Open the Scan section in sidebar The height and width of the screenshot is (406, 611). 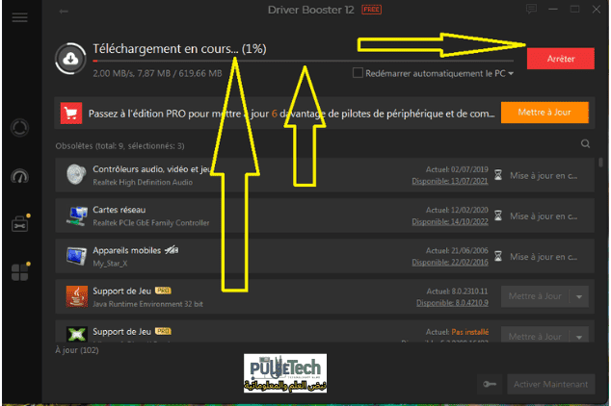[19, 128]
